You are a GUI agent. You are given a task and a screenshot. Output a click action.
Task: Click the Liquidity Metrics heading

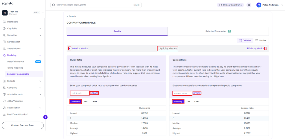click(x=168, y=49)
